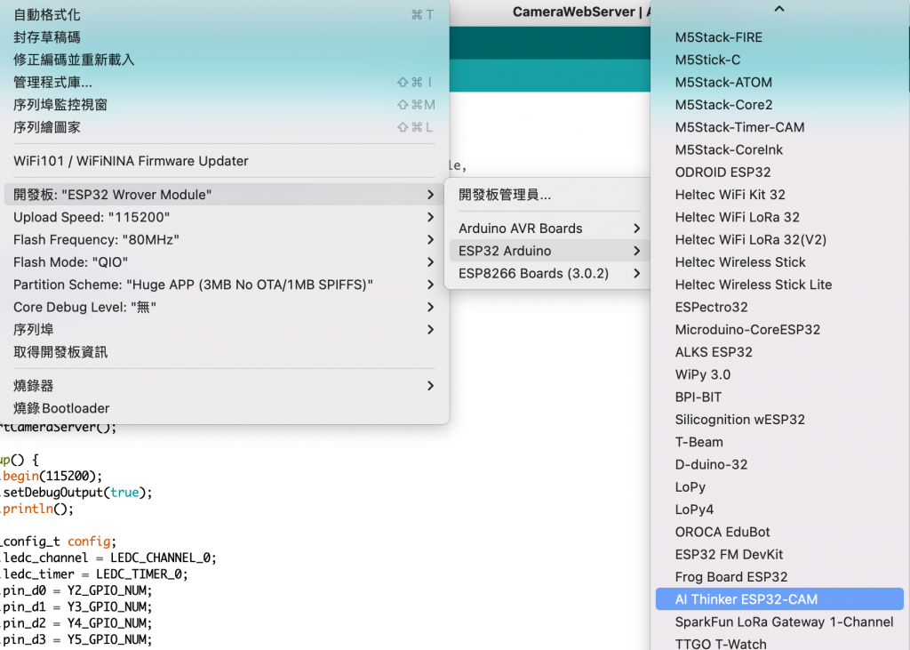The image size is (910, 650).
Task: Expand Core Debug Level submenu
Action: click(225, 308)
